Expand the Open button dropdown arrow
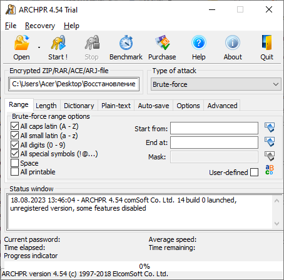This screenshot has height=280, width=284. pyautogui.click(x=39, y=47)
